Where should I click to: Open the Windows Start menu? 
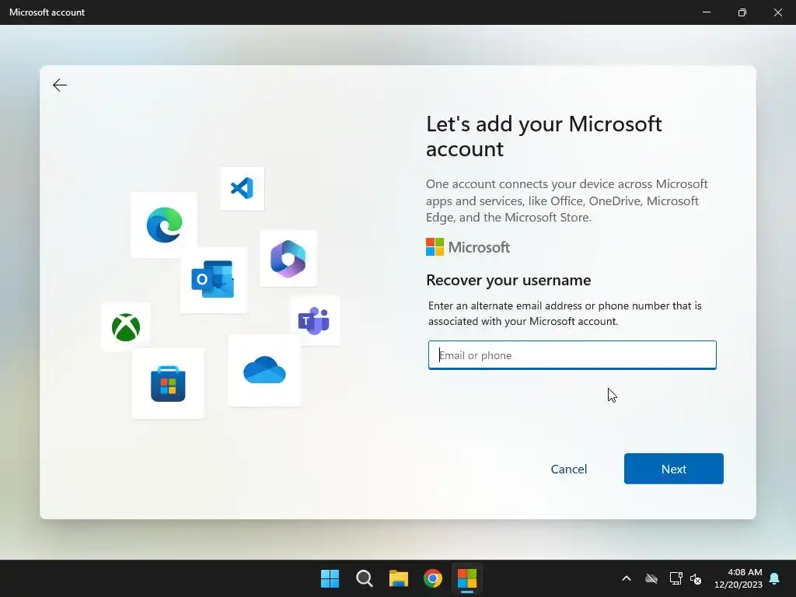330,578
